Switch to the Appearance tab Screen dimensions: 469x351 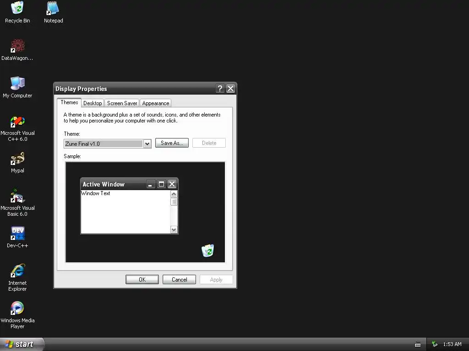point(156,103)
